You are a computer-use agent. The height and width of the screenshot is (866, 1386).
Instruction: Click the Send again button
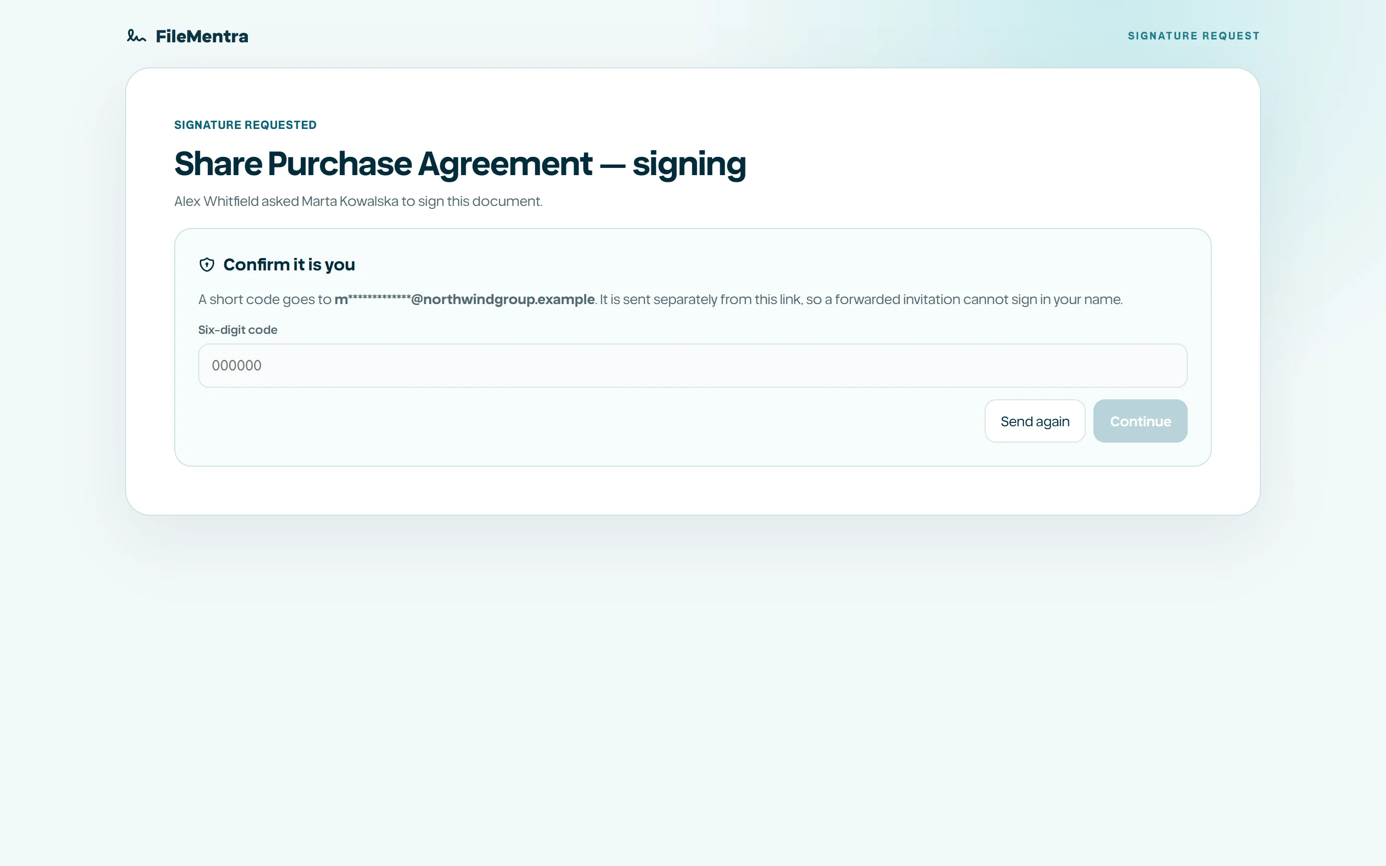point(1034,421)
